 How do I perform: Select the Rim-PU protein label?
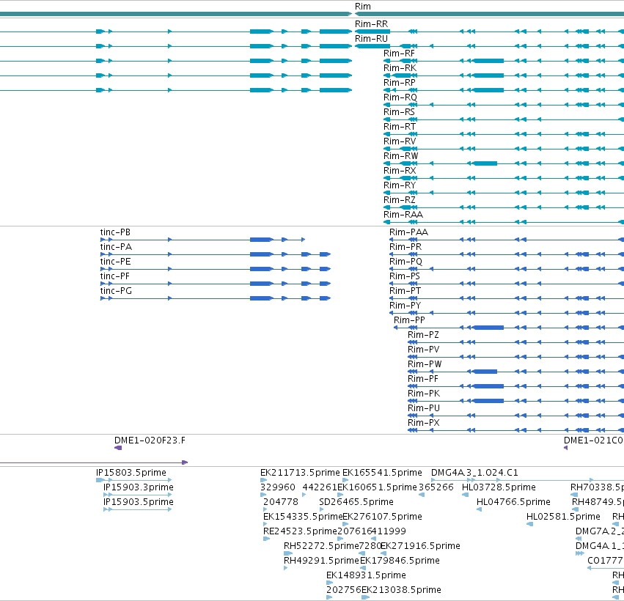point(424,408)
